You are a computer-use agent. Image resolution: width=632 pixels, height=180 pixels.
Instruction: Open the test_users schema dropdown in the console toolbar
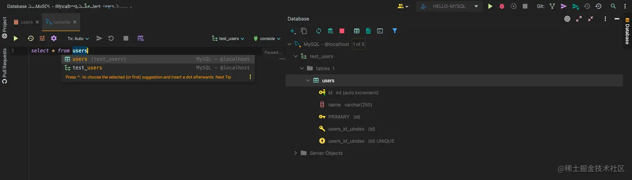click(228, 38)
